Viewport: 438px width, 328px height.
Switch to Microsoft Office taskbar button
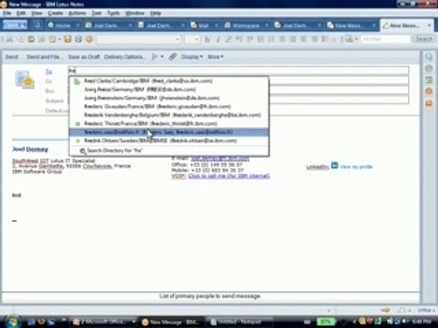(104, 322)
